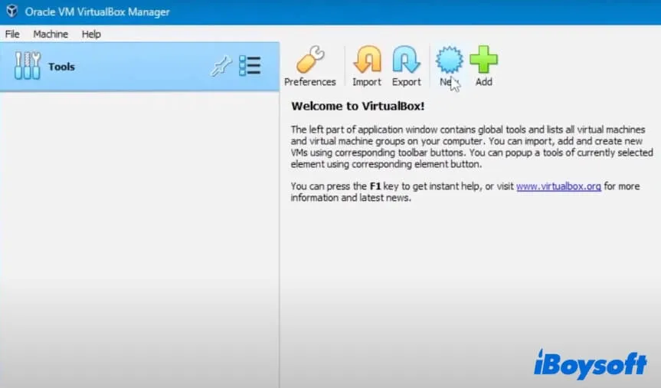Select the Tools entry label
Screen dimensions: 661x388
[61, 67]
